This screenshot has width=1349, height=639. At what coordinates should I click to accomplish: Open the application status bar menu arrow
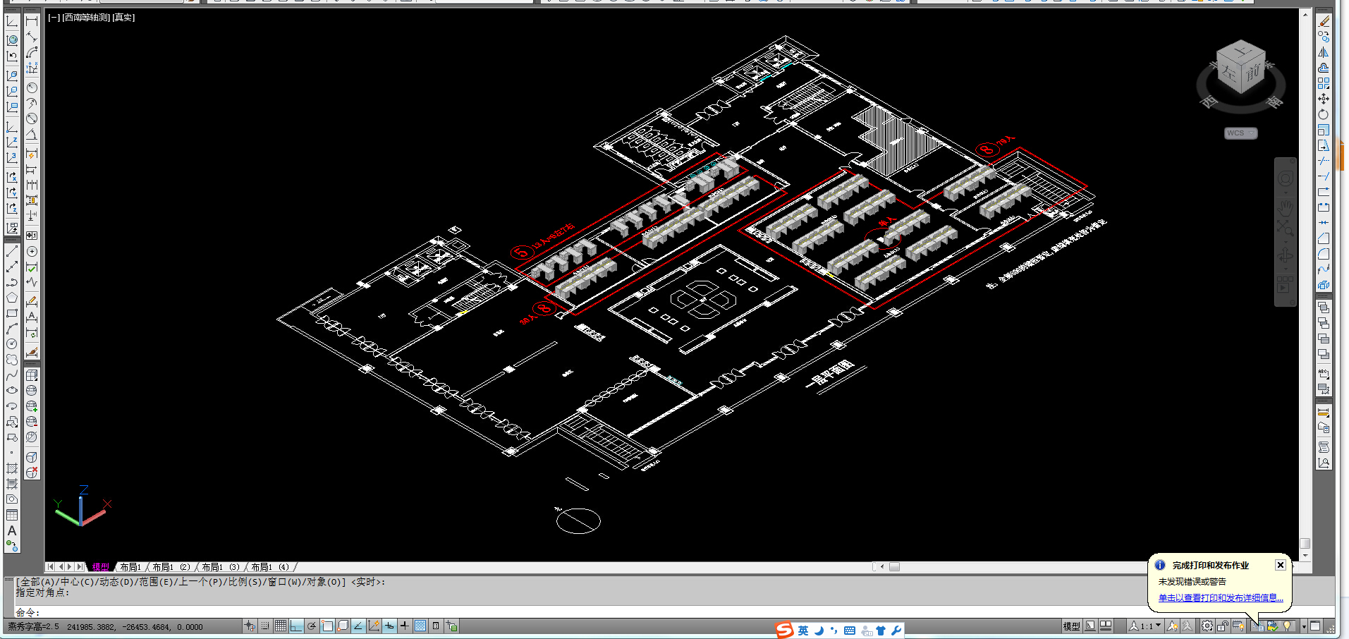[x=1304, y=626]
